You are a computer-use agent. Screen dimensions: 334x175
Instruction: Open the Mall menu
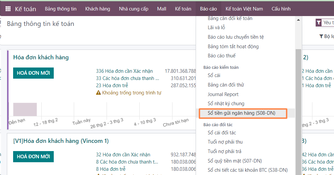pyautogui.click(x=162, y=9)
